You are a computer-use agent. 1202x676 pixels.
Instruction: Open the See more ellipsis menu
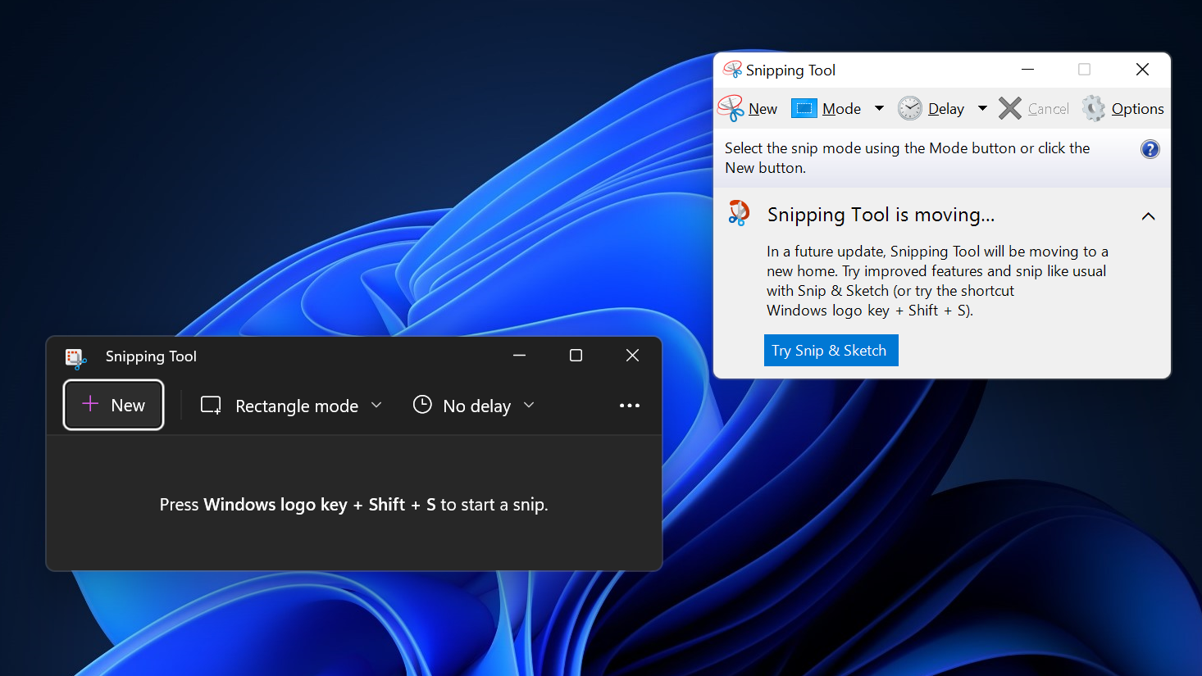point(629,405)
